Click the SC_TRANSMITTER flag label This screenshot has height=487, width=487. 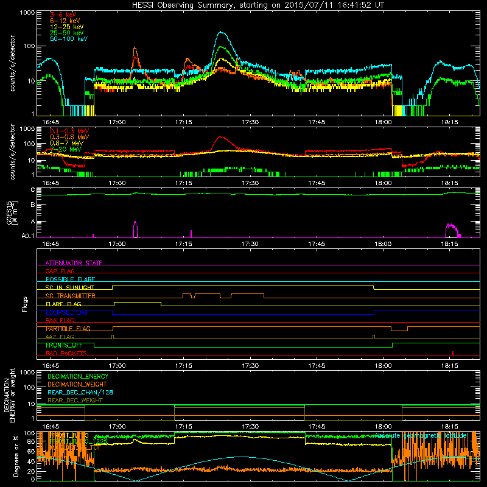point(71,296)
